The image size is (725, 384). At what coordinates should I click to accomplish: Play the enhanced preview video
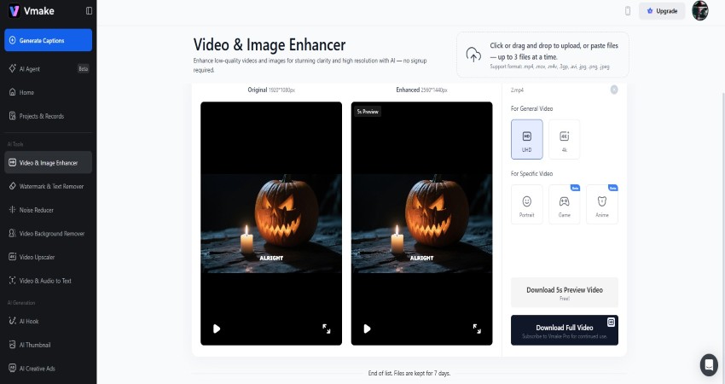click(x=367, y=329)
